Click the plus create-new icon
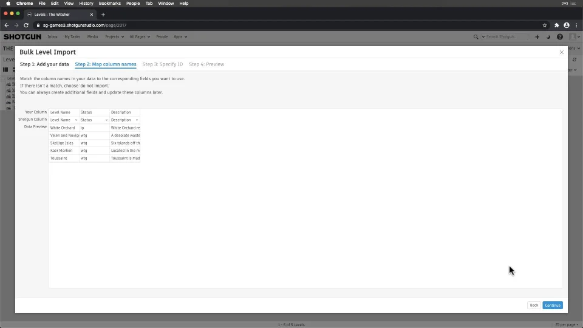Screen dimensions: 583x328 coord(537,37)
